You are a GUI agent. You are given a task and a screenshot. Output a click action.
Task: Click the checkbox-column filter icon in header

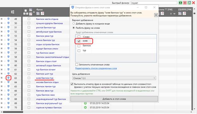pyautogui.click(x=31, y=10)
